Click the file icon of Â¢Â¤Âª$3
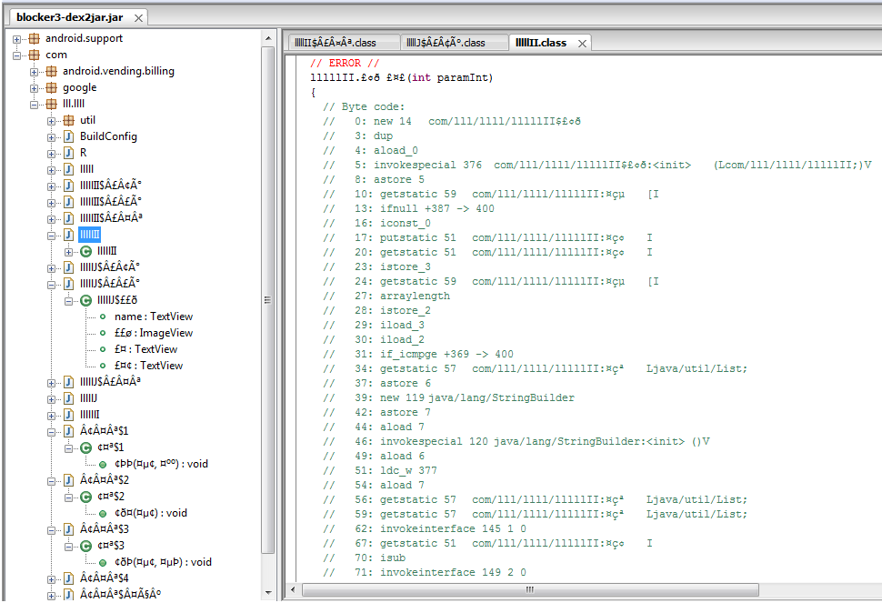 click(x=68, y=529)
